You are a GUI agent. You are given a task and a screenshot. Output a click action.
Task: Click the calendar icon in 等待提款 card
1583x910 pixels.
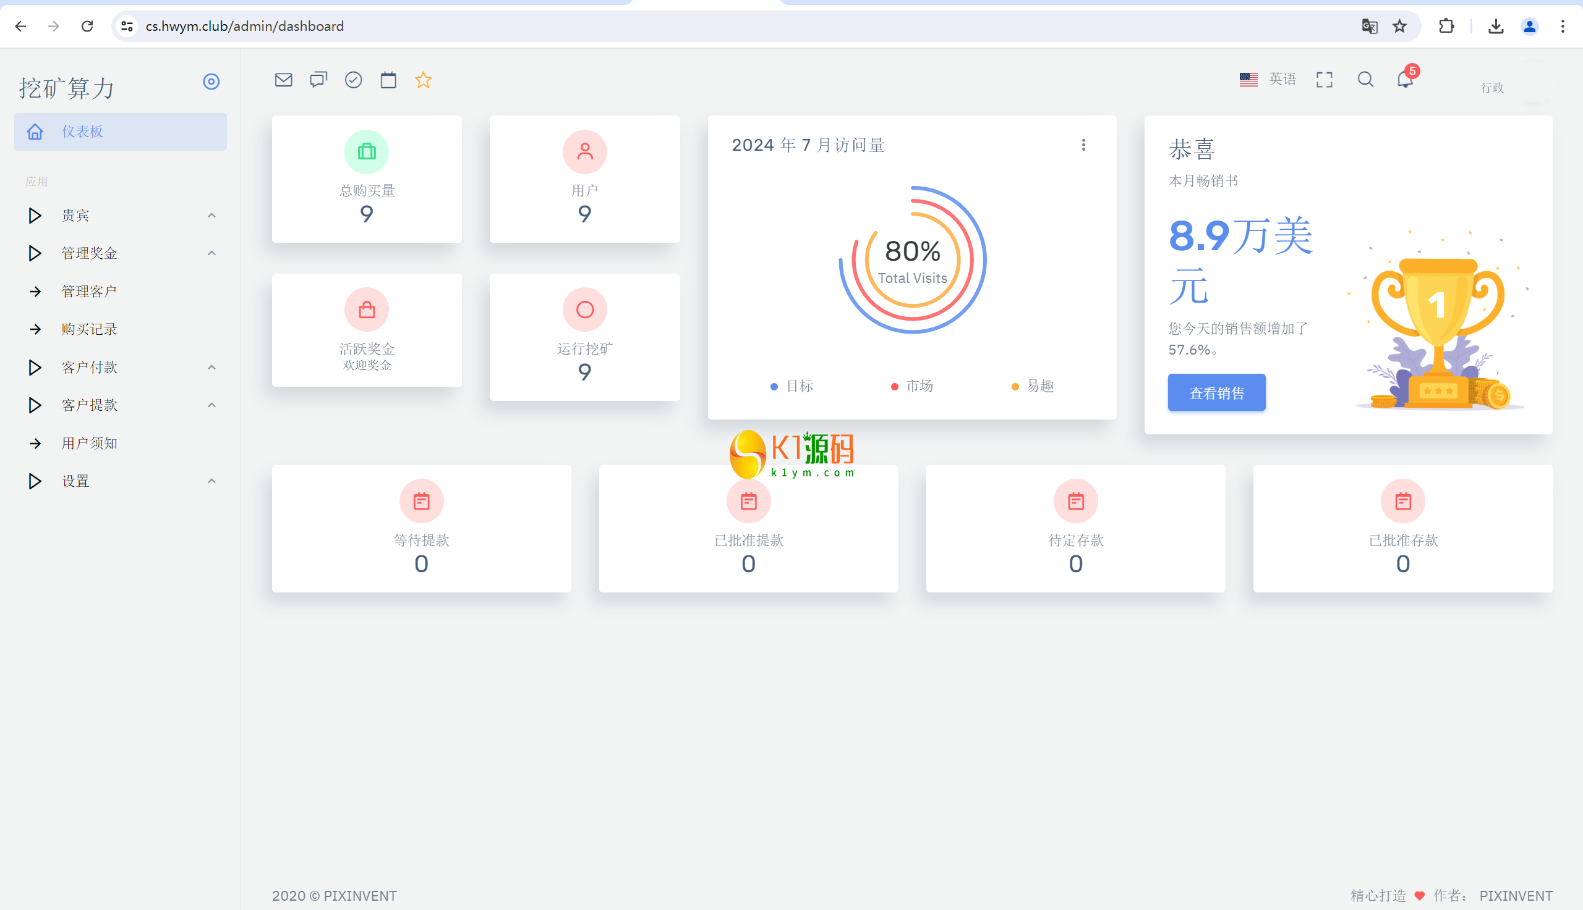[x=422, y=501]
